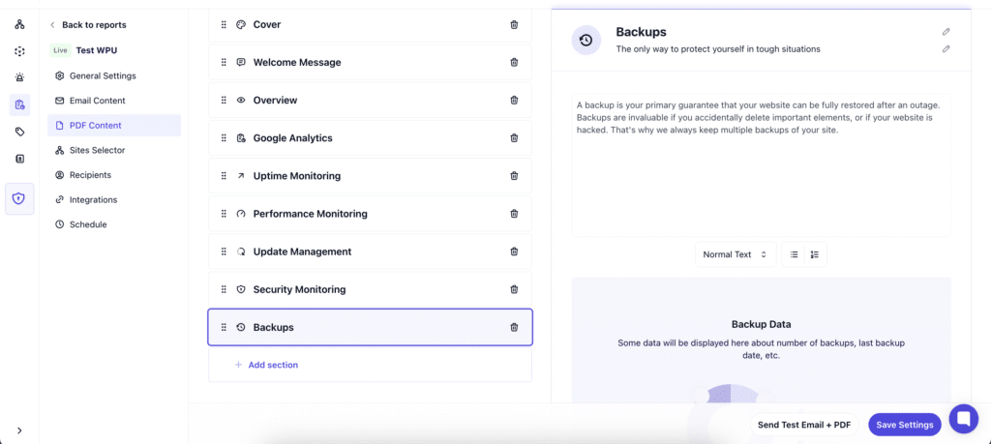This screenshot has width=991, height=444.
Task: Click the Save Settings button
Action: pos(904,425)
